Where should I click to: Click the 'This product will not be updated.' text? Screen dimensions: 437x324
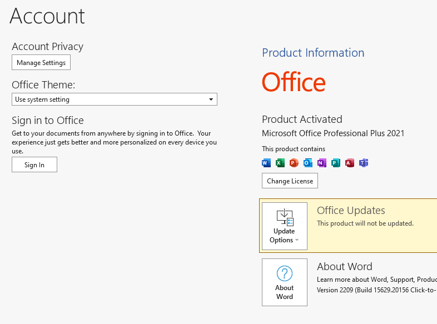coord(365,223)
